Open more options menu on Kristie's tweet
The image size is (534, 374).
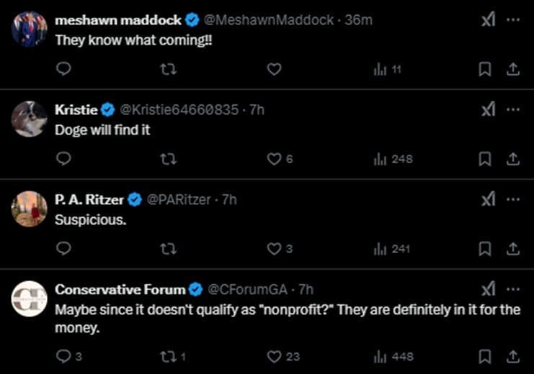click(512, 109)
